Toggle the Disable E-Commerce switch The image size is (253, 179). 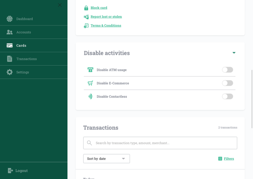tap(227, 83)
